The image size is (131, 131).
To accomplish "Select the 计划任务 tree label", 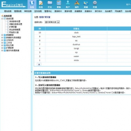I will tap(10, 40).
